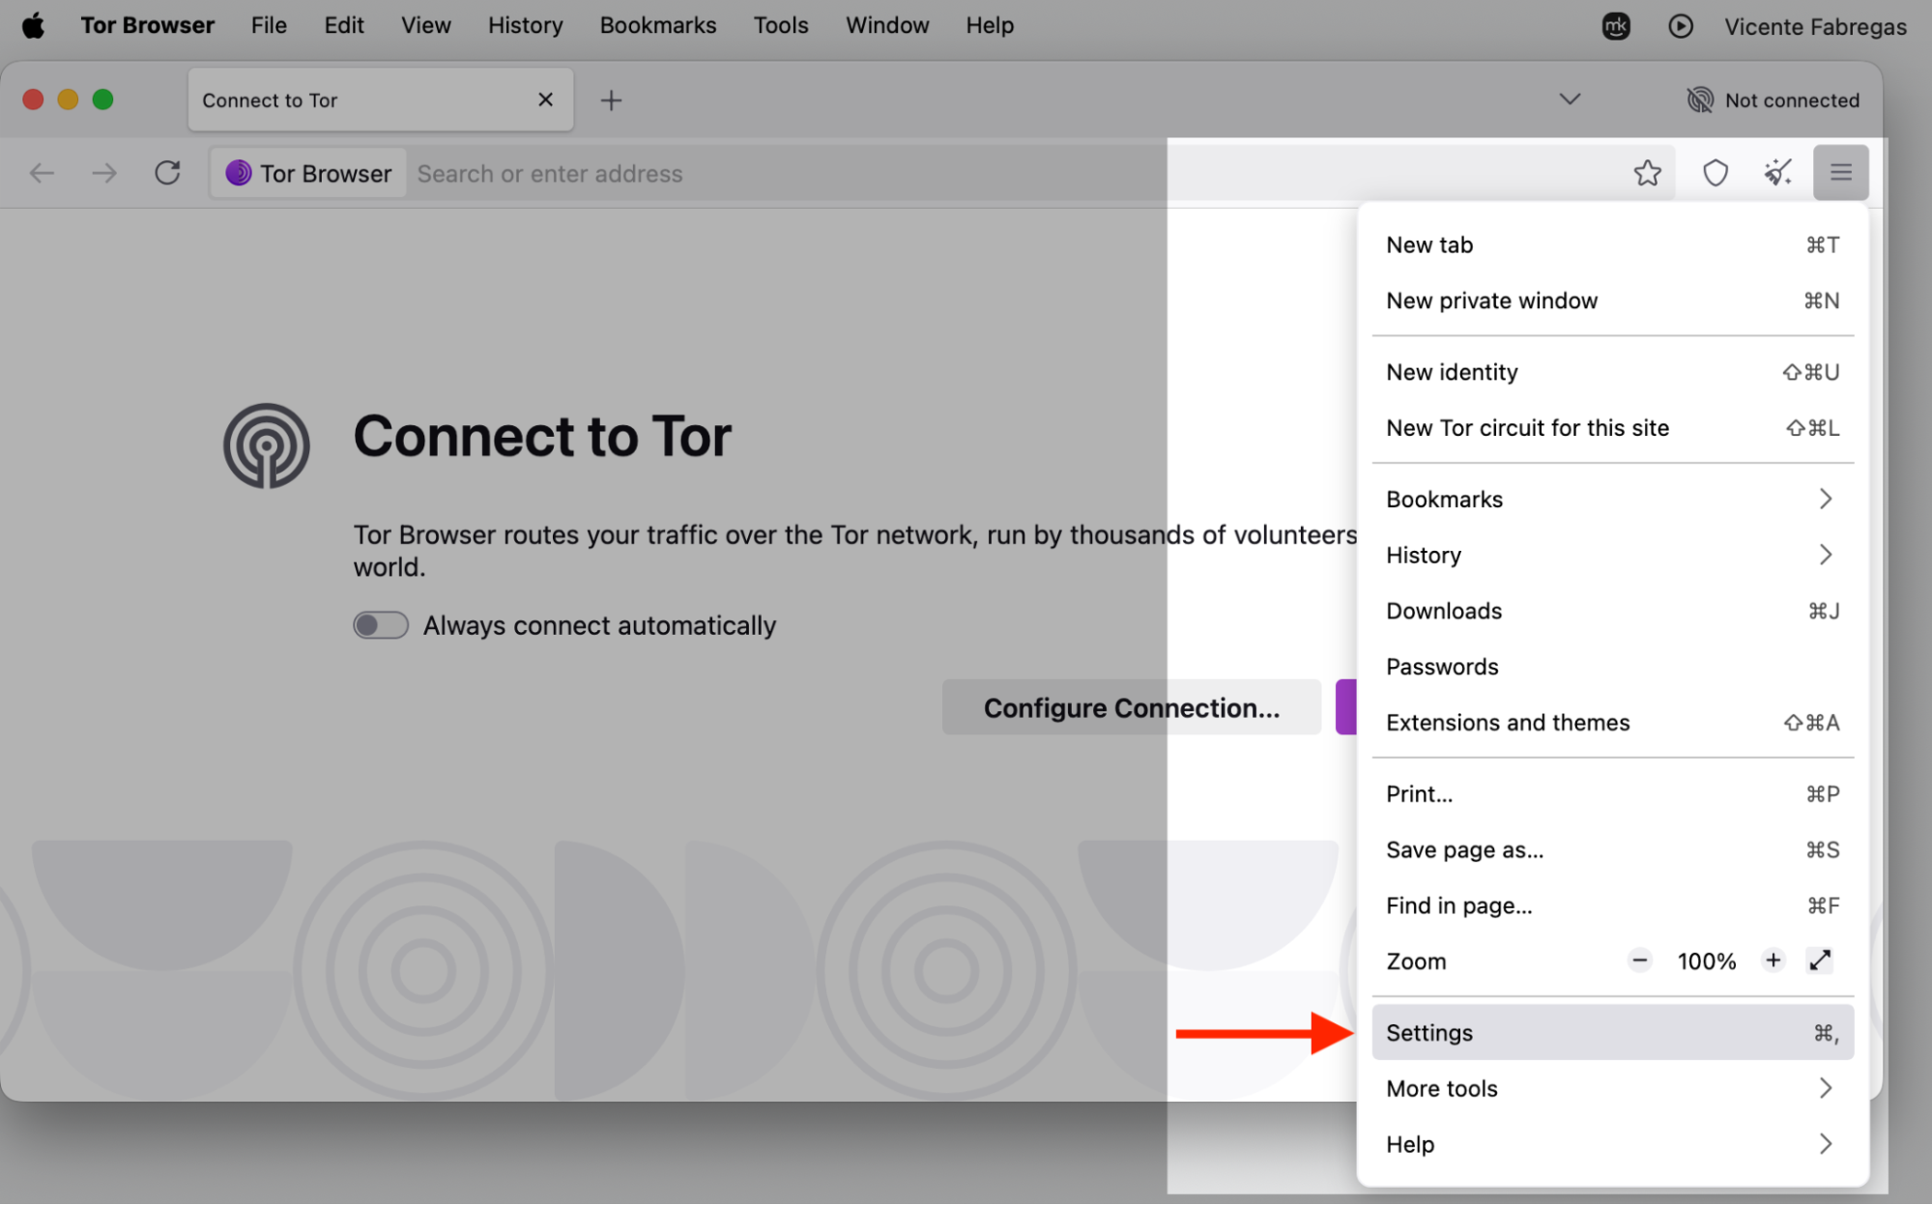
Task: Open the Edit menu in menu bar
Action: 344,25
